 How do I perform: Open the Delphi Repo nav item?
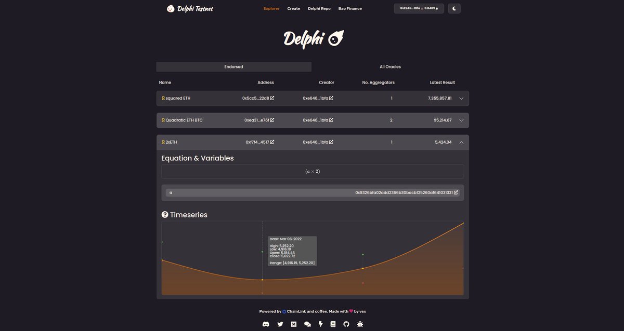pyautogui.click(x=319, y=8)
